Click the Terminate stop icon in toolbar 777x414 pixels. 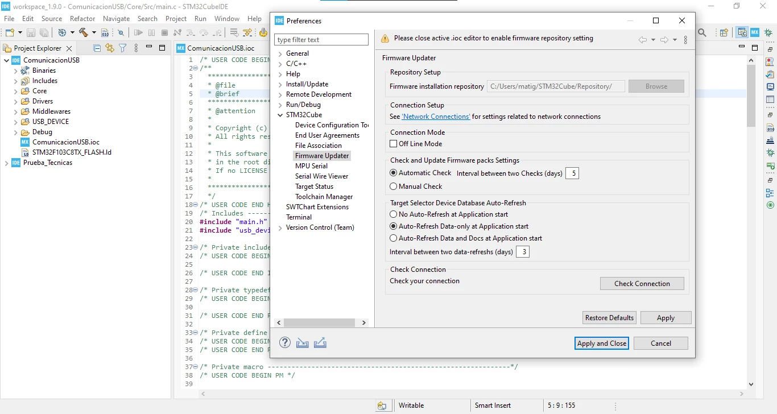(x=164, y=33)
